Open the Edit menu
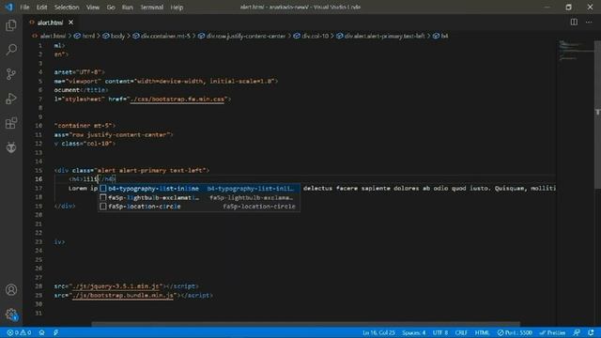Screen dimensions: 601x338 [41, 8]
